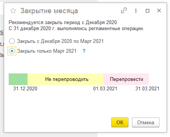Close the Закрытие месяца dialog
Viewport: 170px width, 137px height.
click(159, 11)
